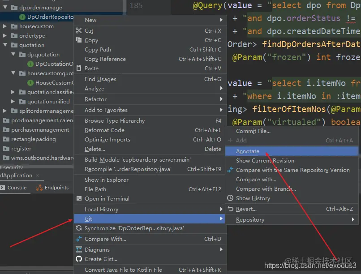Collapse the dpquotation folder
Viewport: 361px width, 274px height.
(x=13, y=54)
